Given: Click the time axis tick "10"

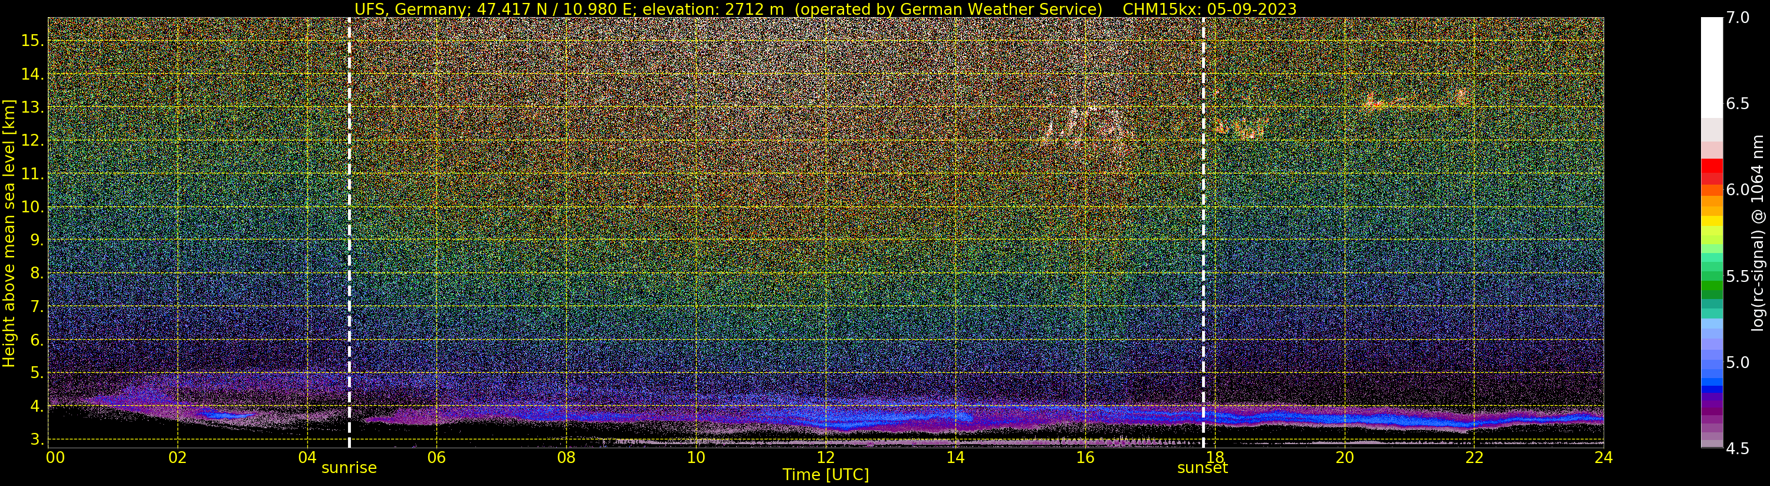Looking at the screenshot, I should (695, 457).
